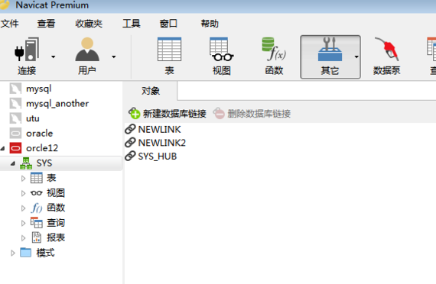Expand the 函数 tree node

[24, 208]
